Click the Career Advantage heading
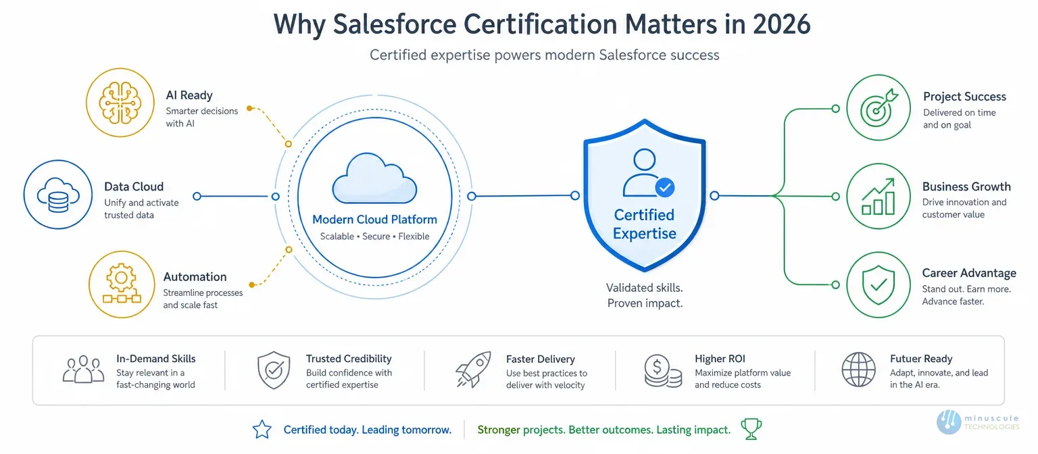 point(969,273)
